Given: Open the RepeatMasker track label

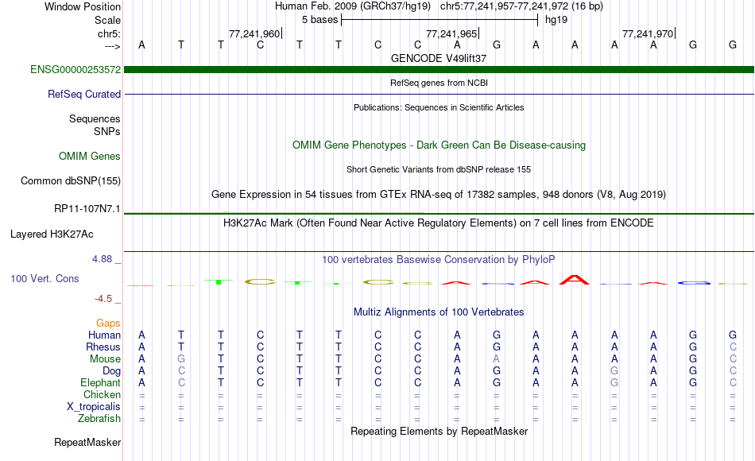Looking at the screenshot, I should [87, 442].
